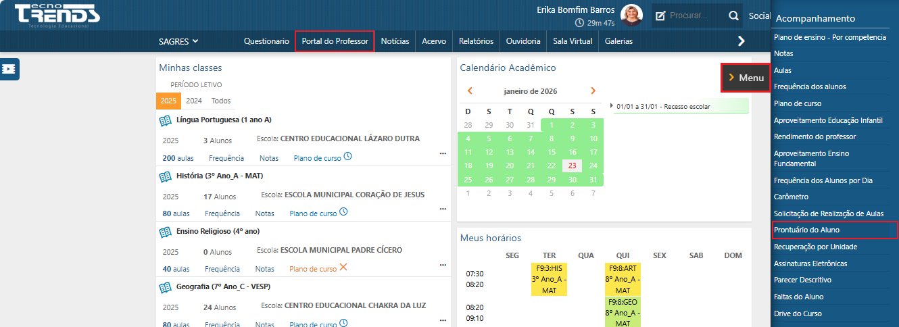Open Geografia (7° Ano_C - VESP) class
This screenshot has width=899, height=327.
point(223,286)
